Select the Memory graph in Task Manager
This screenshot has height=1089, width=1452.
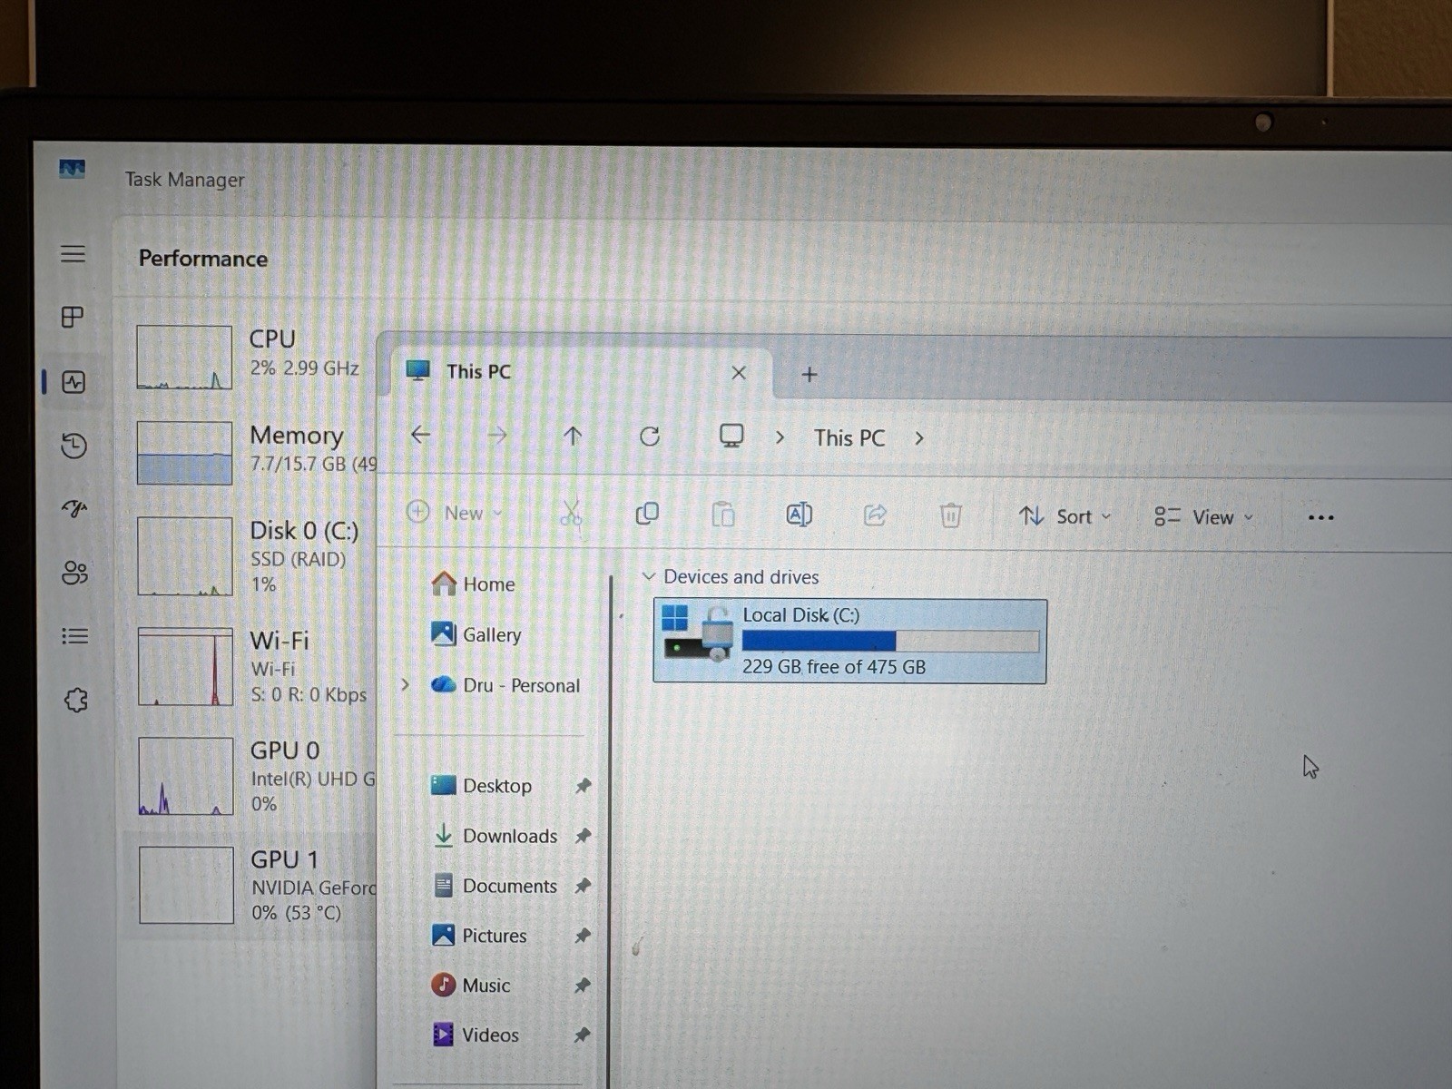(184, 453)
